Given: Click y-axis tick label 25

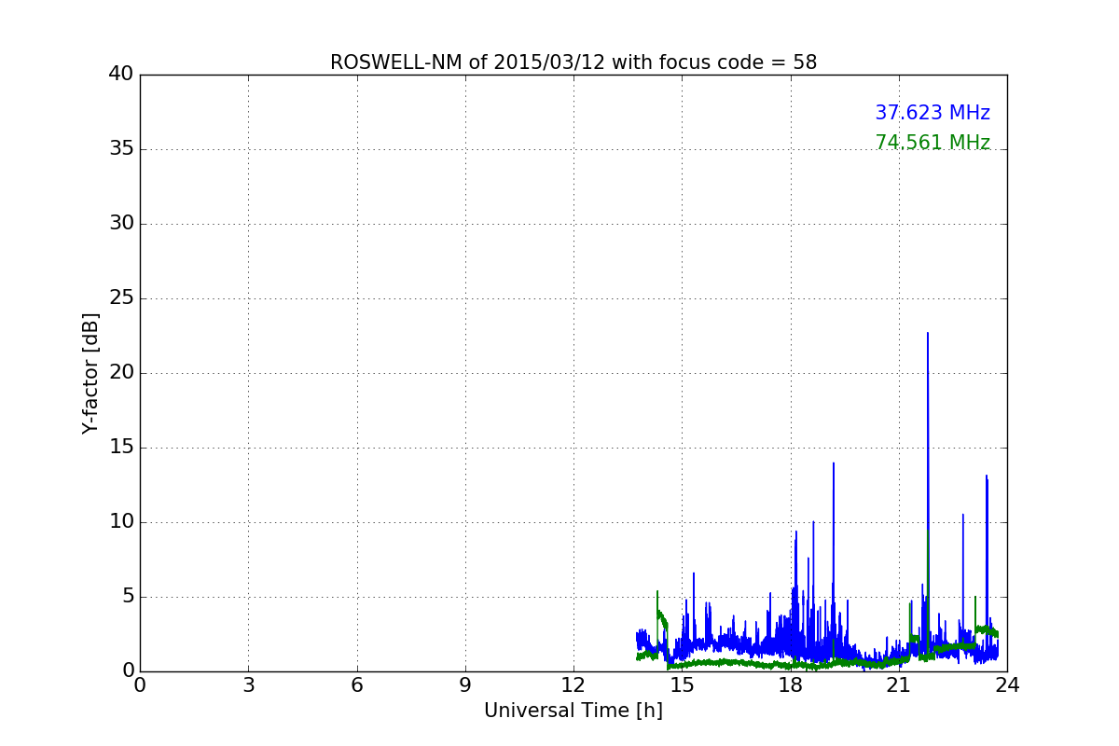Looking at the screenshot, I should (121, 298).
